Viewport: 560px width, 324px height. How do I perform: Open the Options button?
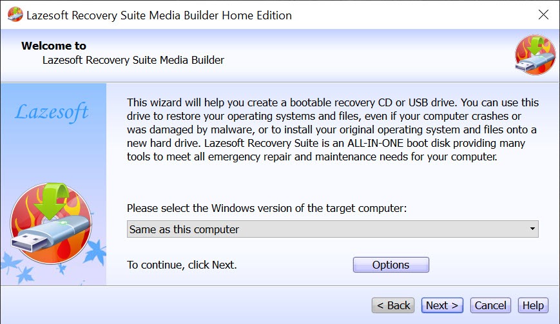tap(391, 265)
